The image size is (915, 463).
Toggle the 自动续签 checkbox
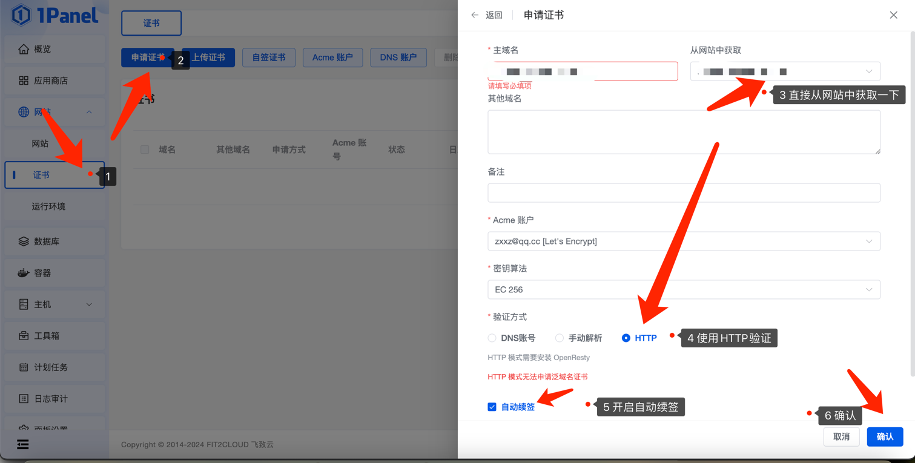tap(492, 407)
